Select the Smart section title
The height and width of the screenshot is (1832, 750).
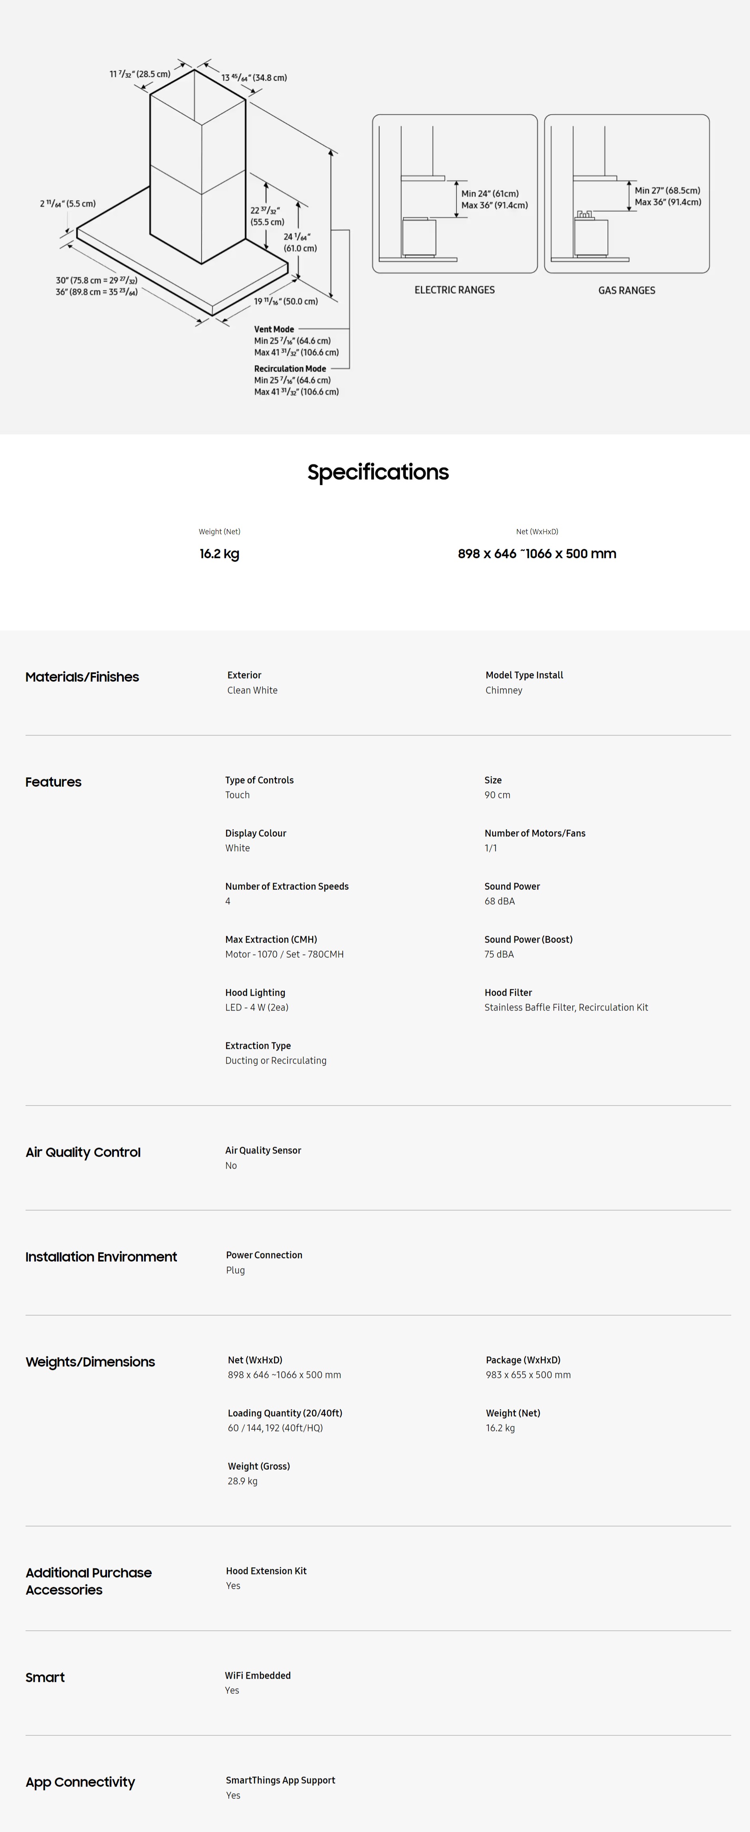pos(45,1677)
